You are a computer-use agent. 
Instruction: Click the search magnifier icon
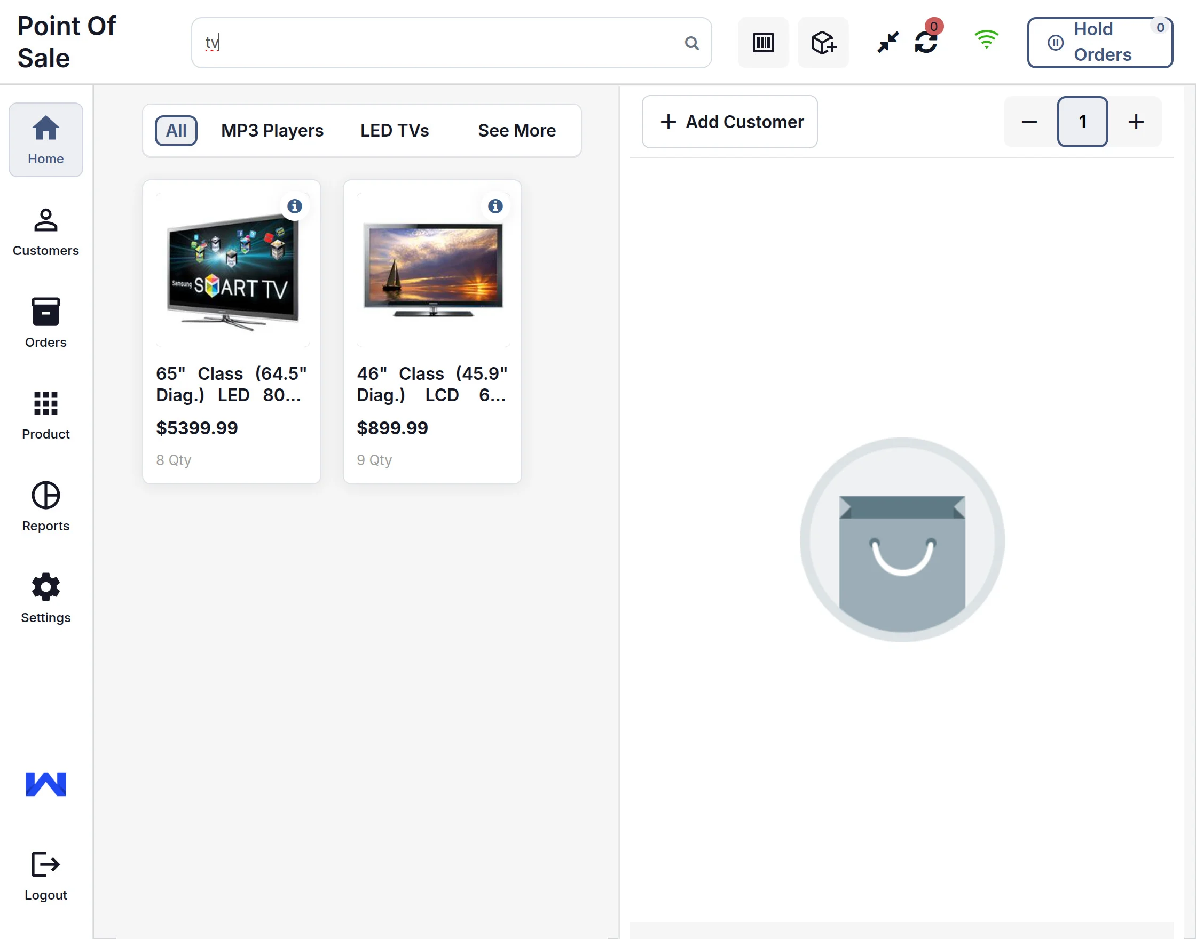(691, 42)
